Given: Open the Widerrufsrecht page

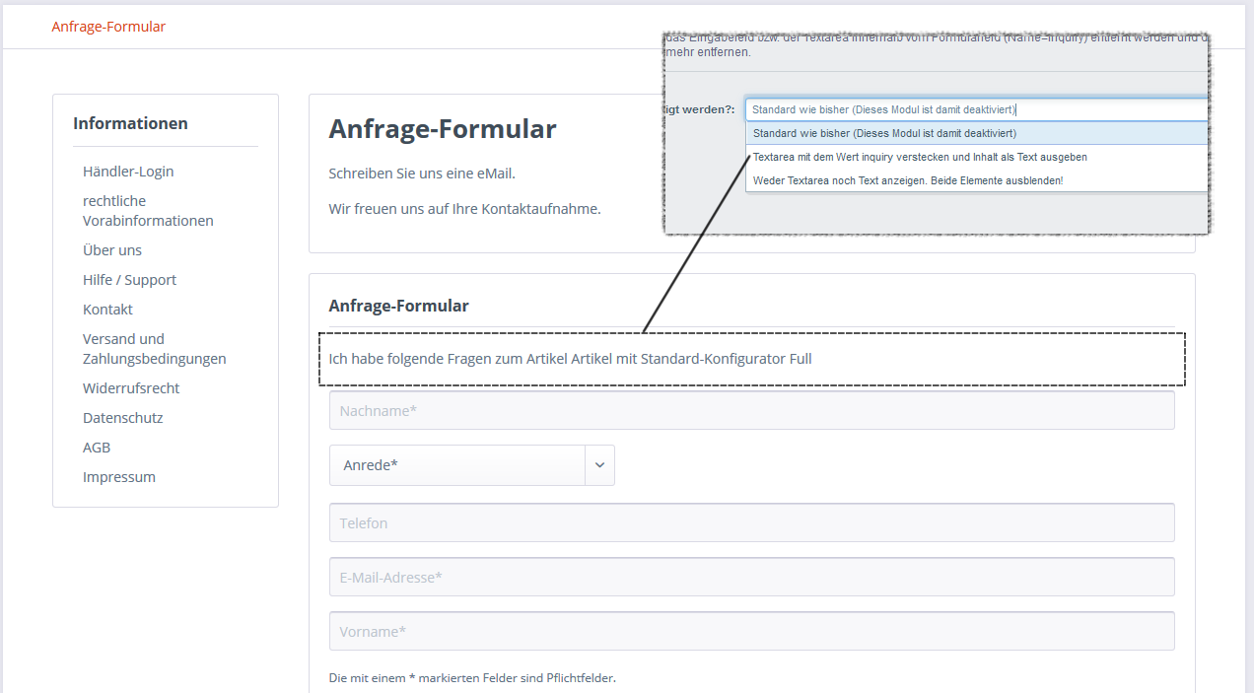Looking at the screenshot, I should (131, 388).
